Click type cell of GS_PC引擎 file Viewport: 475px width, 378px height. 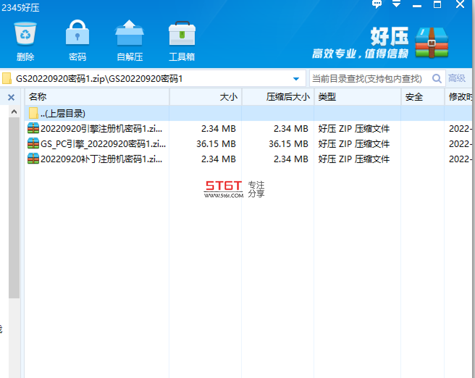354,144
